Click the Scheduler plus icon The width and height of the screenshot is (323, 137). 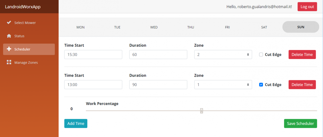9,49
